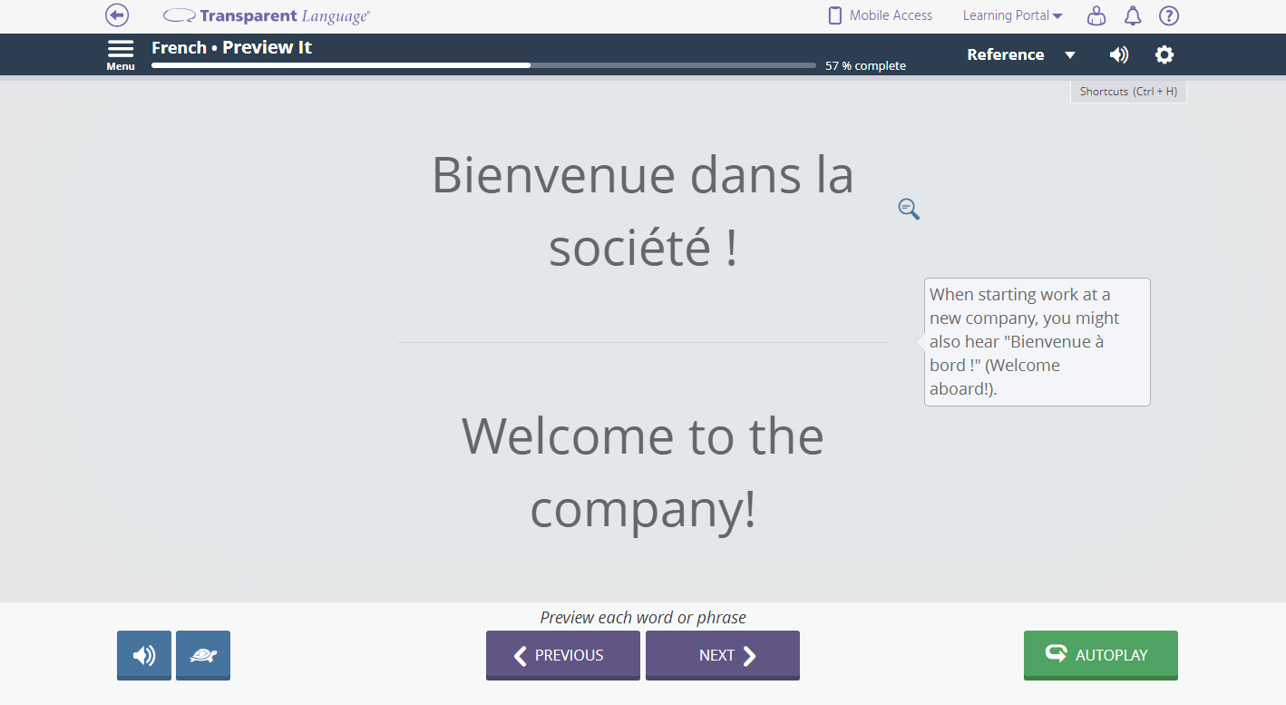Advance with the Next button
The width and height of the screenshot is (1286, 705).
point(722,655)
